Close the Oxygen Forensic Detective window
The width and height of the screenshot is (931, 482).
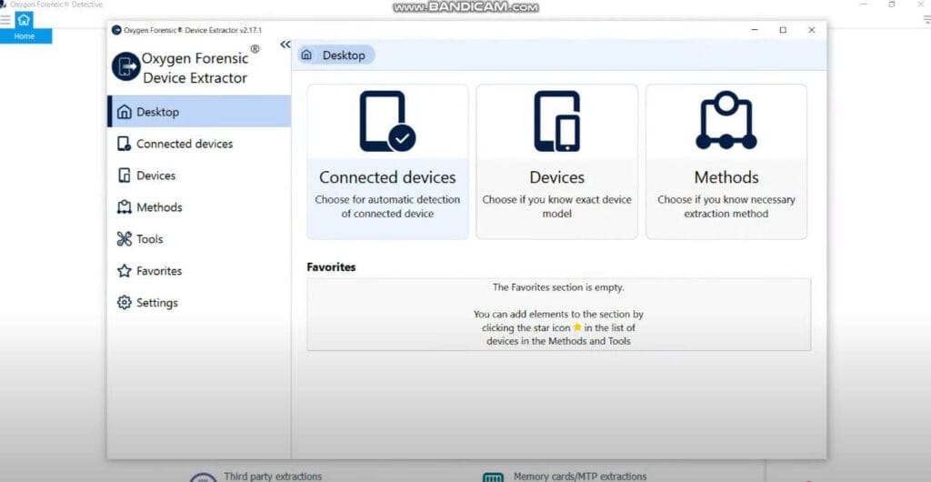pos(921,5)
